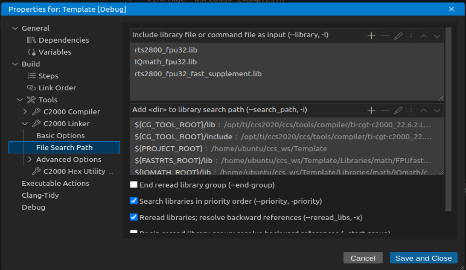The image size is (466, 270).
Task: Enable End reread library group checkbox
Action: 134,184
